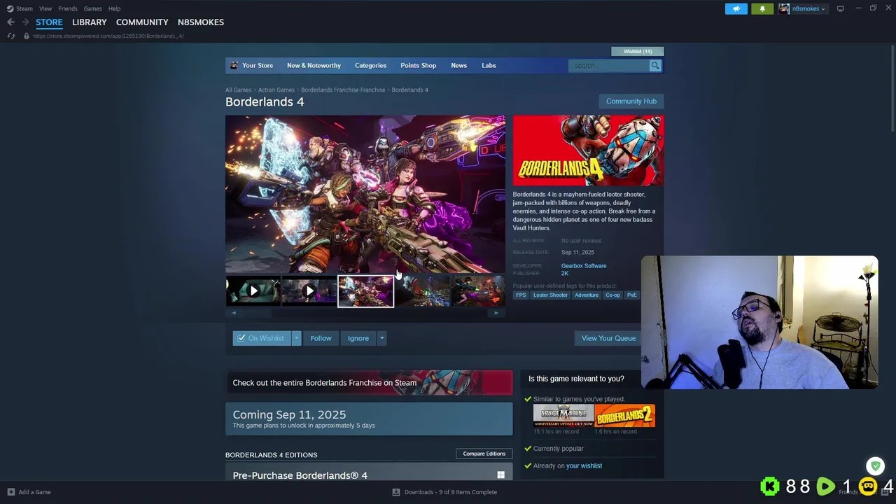896x504 pixels.
Task: Click the Steam logo in the top-left corner
Action: (x=10, y=8)
